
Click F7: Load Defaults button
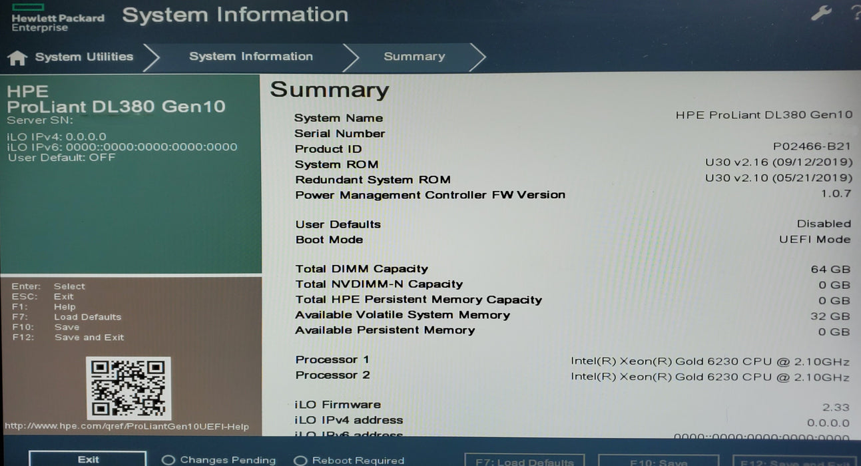(525, 461)
